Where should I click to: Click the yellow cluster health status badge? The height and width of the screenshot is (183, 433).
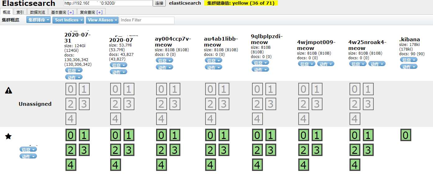[x=241, y=3]
